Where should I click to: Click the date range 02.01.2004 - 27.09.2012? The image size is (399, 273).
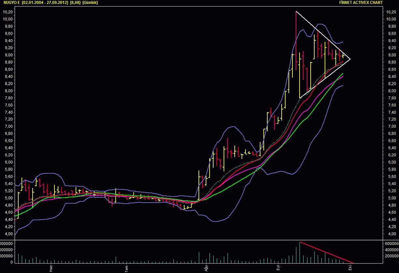coord(45,3)
